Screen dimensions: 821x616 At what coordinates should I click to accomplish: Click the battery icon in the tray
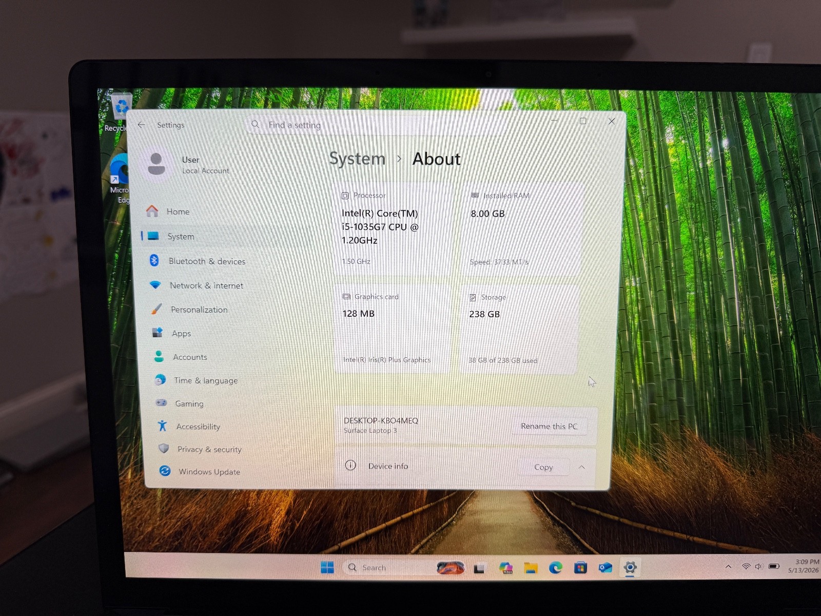tap(774, 566)
